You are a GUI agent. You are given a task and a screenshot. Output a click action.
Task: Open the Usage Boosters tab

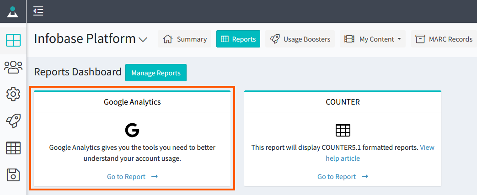tap(300, 39)
